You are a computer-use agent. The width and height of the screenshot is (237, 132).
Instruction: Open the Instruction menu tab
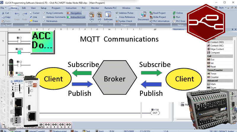[x=71, y=8]
